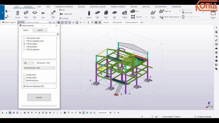Click the Rebar set tool
This screenshot has width=219, height=123.
pyautogui.click(x=165, y=11)
